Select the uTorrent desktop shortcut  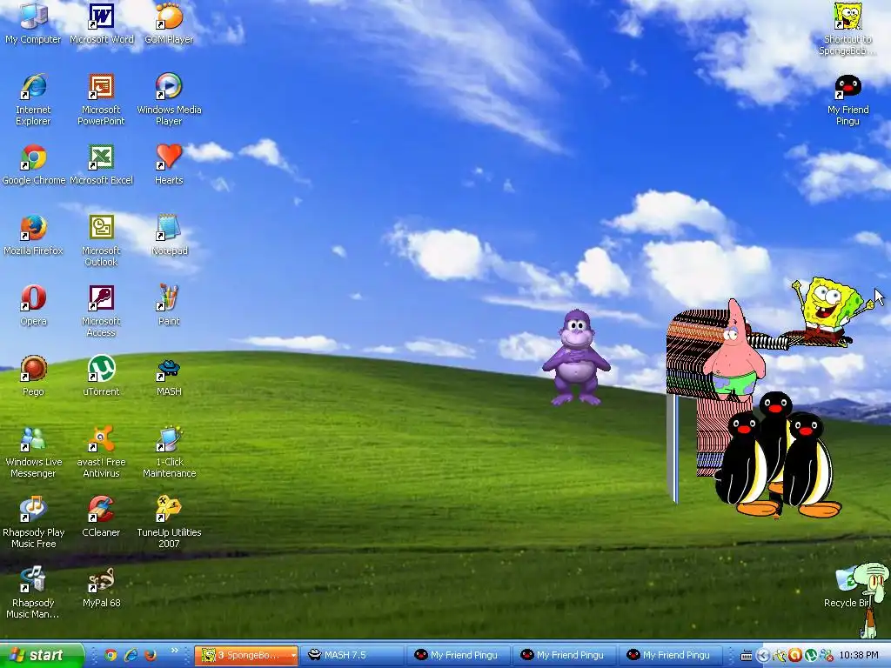[101, 376]
